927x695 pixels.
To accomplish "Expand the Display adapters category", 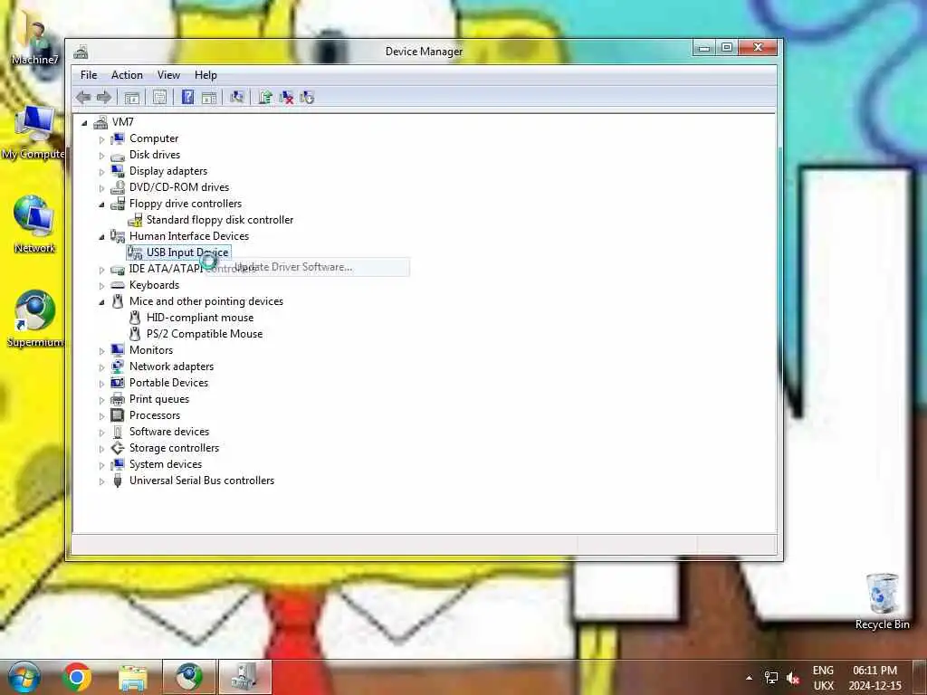I will pyautogui.click(x=101, y=172).
